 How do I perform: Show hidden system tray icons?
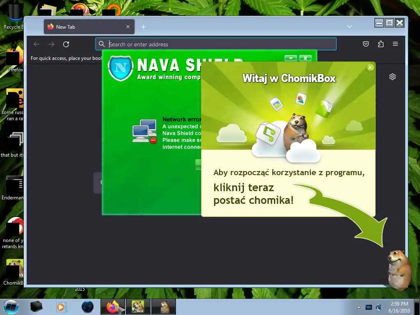[358, 307]
